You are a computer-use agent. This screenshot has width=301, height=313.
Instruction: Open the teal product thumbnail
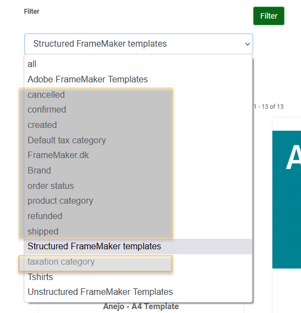(287, 200)
